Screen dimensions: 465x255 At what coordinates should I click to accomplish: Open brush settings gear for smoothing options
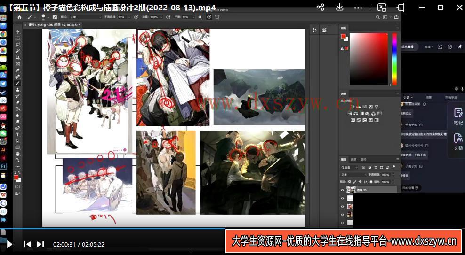tap(200, 17)
